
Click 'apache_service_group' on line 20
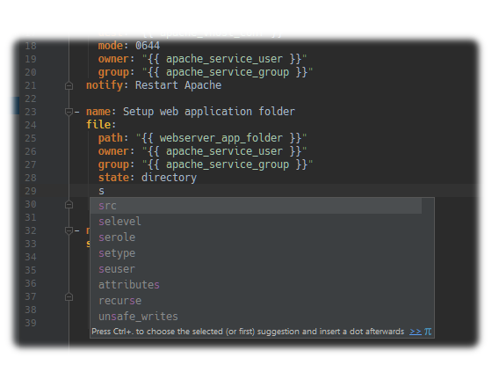(228, 72)
